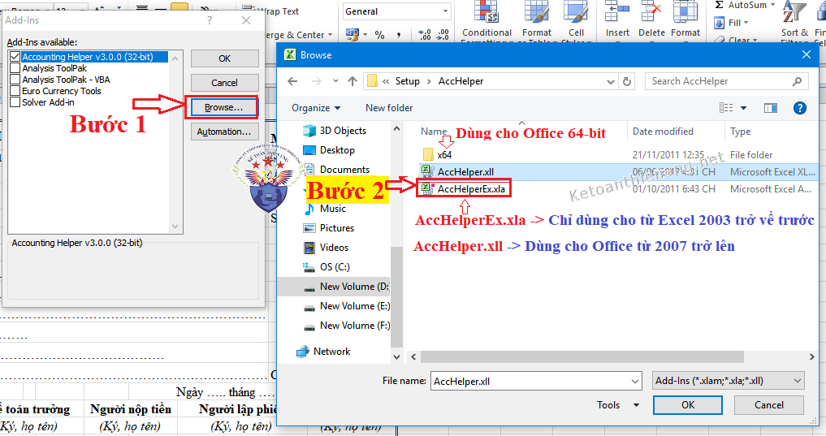826x436 pixels.
Task: Click OK in Browse dialog
Action: coord(687,405)
